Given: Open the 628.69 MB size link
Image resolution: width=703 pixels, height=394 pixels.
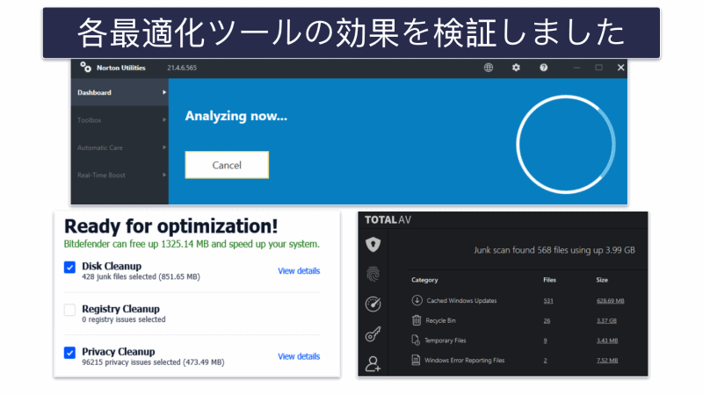Looking at the screenshot, I should click(x=610, y=301).
